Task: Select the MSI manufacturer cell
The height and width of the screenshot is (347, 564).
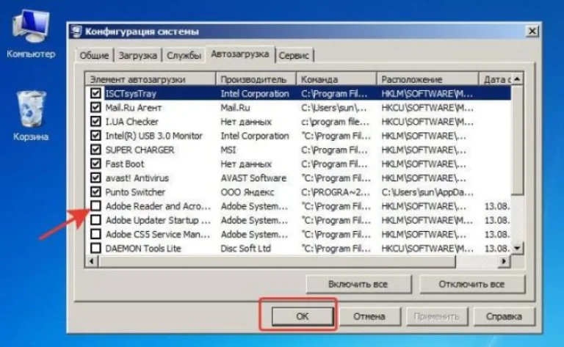Action: [228, 150]
